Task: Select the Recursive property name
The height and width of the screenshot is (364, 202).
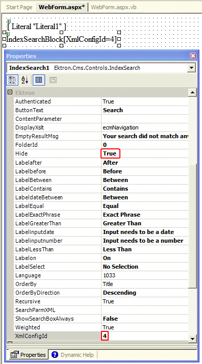Action: 28,302
